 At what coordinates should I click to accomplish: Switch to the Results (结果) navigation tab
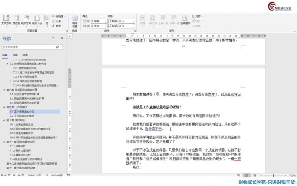click(x=25, y=55)
